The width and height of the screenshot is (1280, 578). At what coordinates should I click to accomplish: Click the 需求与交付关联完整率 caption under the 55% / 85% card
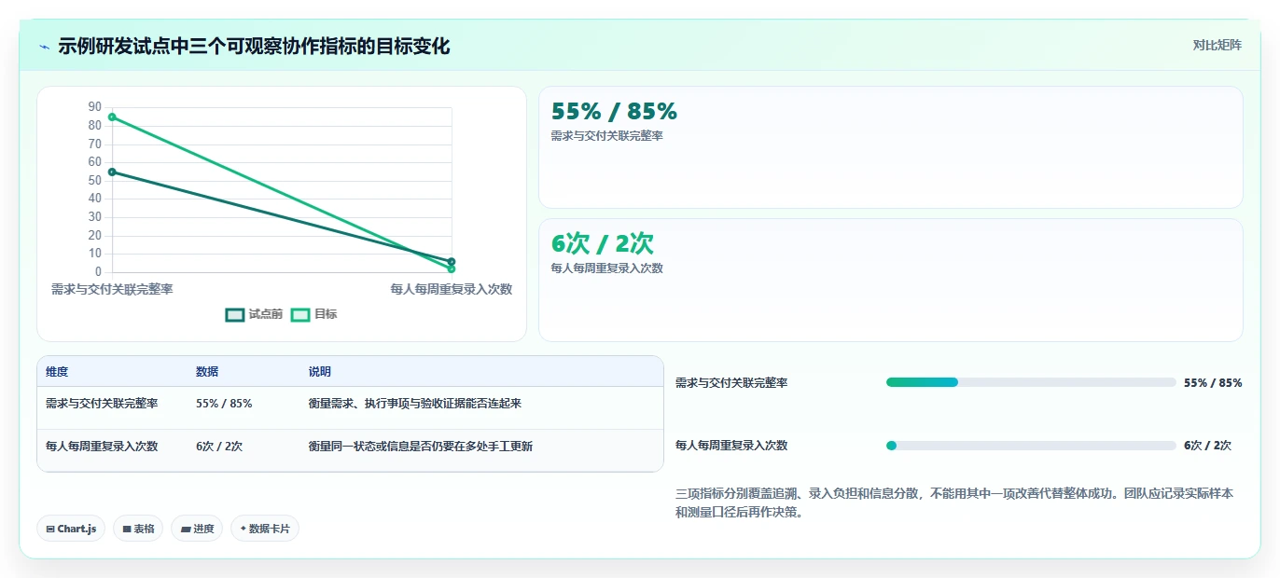(607, 136)
